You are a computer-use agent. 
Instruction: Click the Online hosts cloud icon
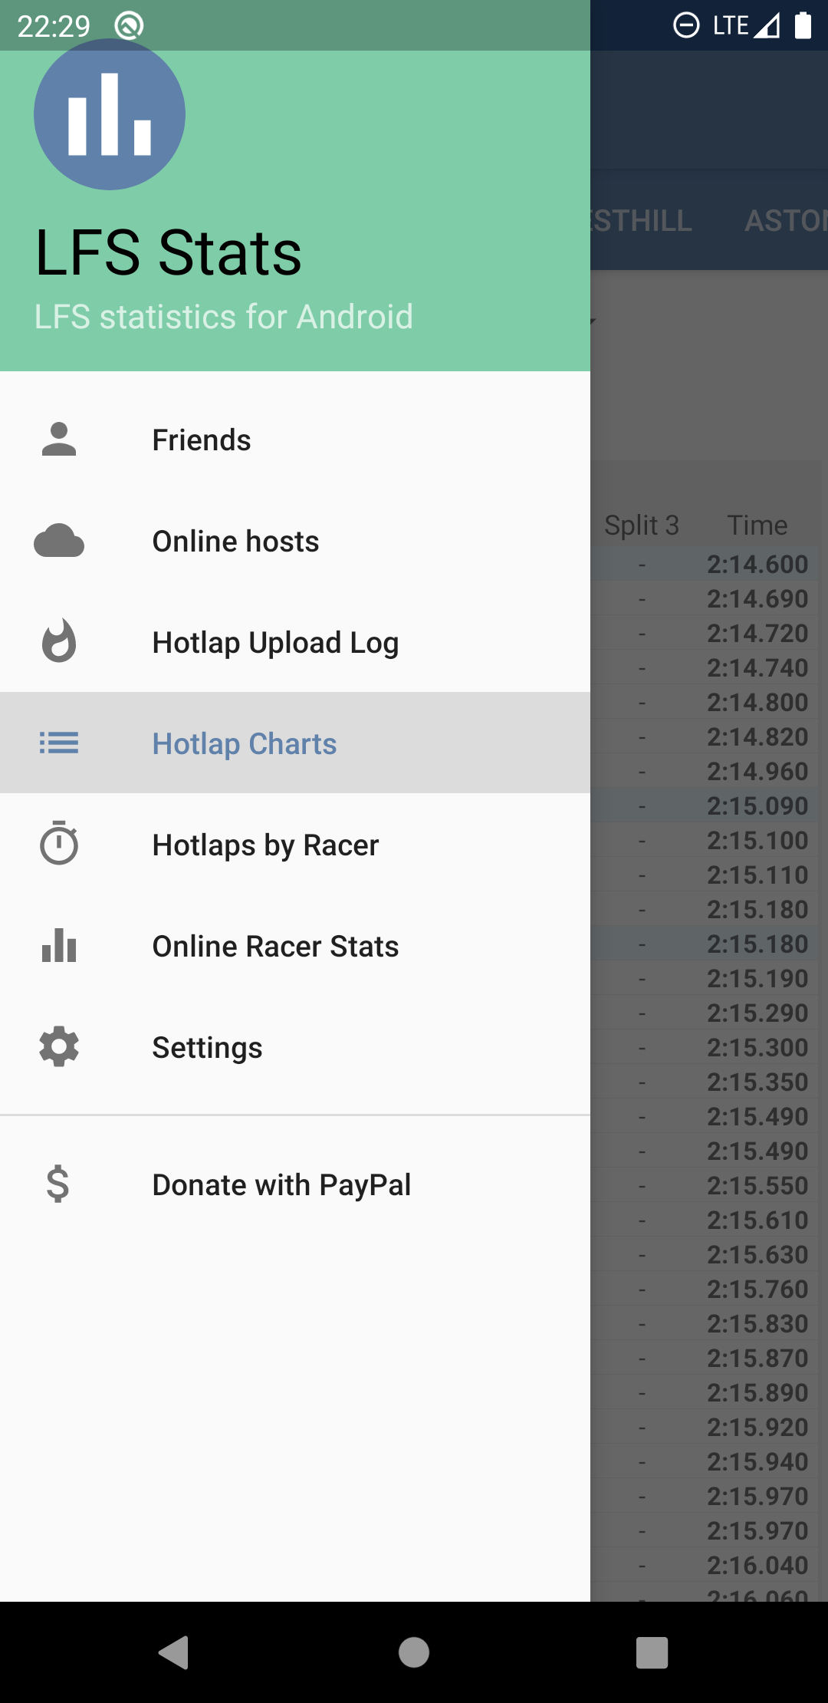click(59, 541)
